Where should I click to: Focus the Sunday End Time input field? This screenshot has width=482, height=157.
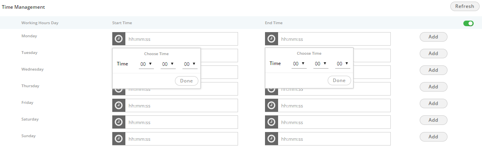click(334, 139)
